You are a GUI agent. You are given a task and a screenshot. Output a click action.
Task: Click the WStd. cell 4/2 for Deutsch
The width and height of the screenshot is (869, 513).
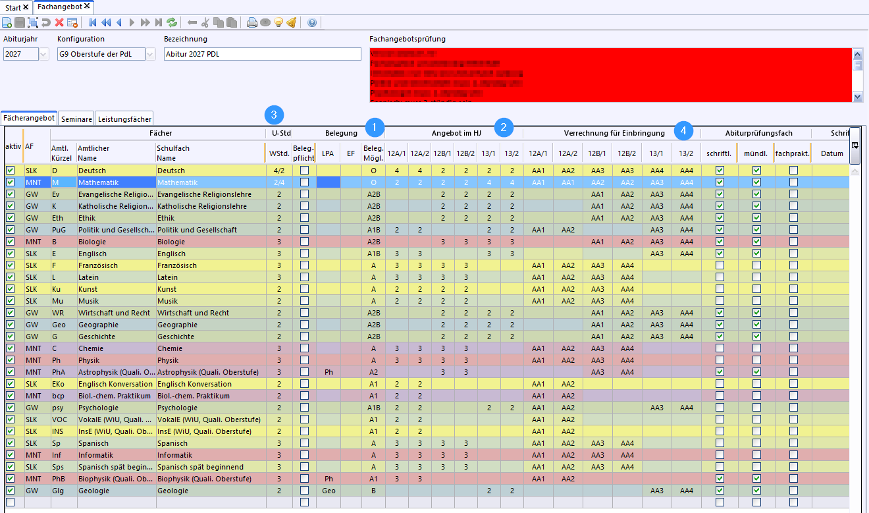280,171
